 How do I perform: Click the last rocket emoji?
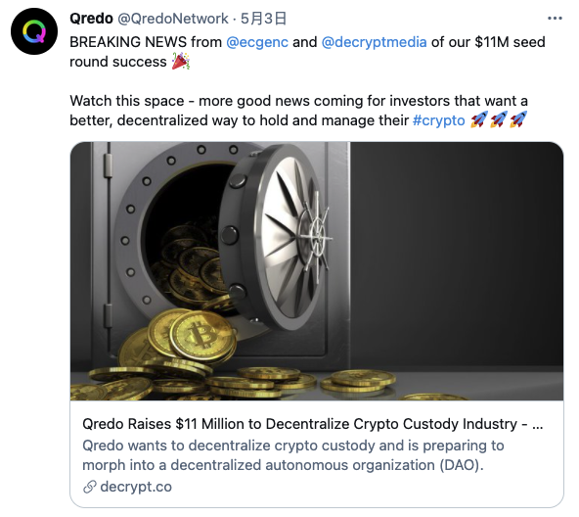pyautogui.click(x=518, y=119)
